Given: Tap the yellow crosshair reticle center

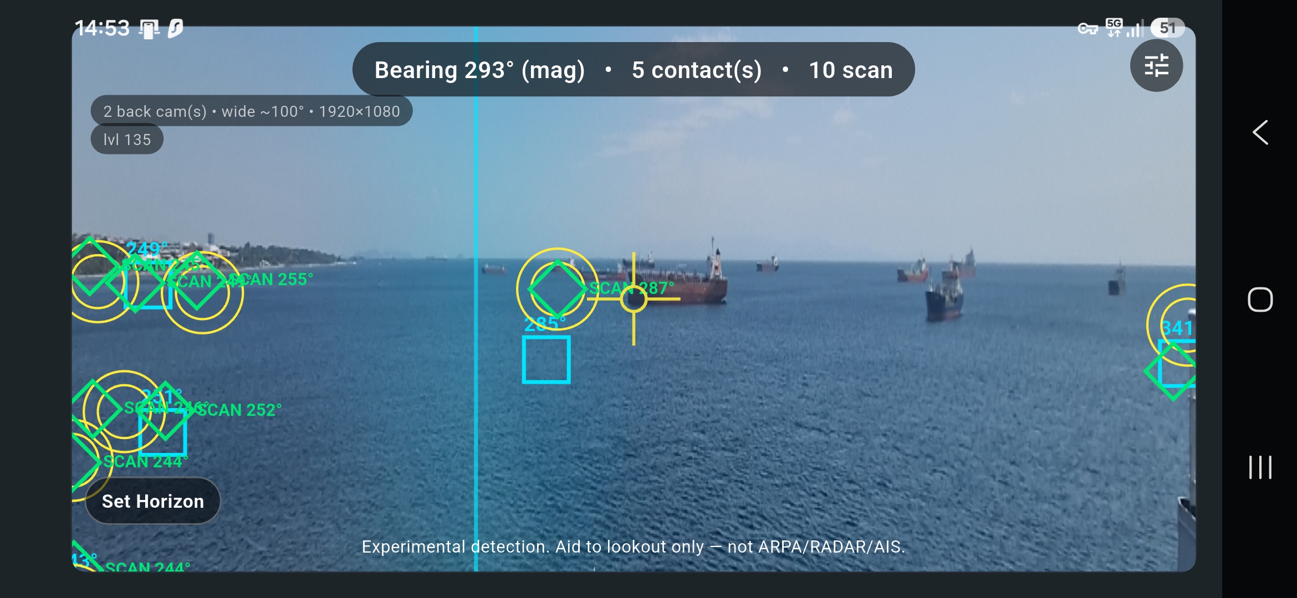Looking at the screenshot, I should click(634, 299).
